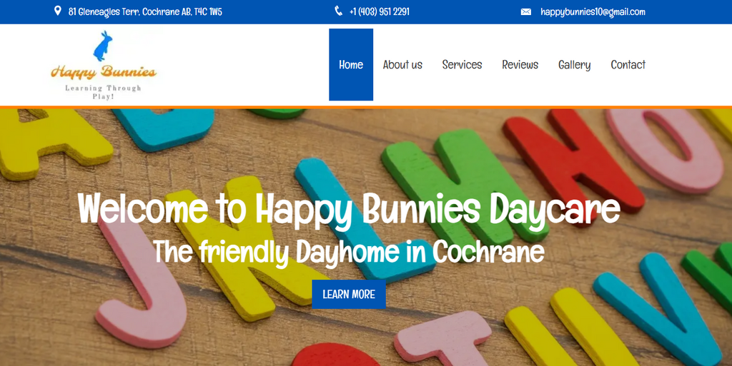The image size is (732, 366).
Task: Click the Learning Through Play tagline
Action: click(x=104, y=91)
